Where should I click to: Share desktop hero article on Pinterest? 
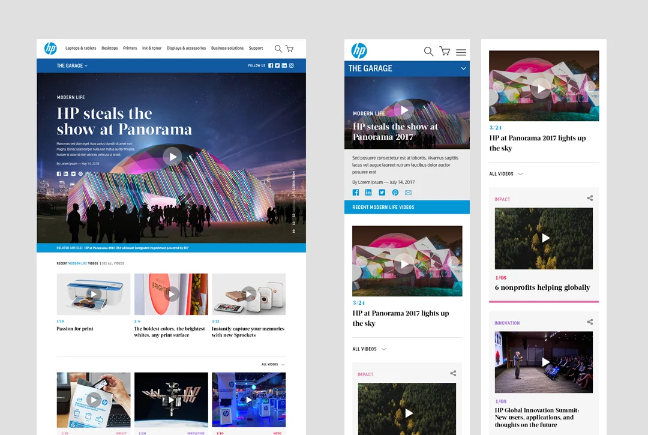point(80,174)
